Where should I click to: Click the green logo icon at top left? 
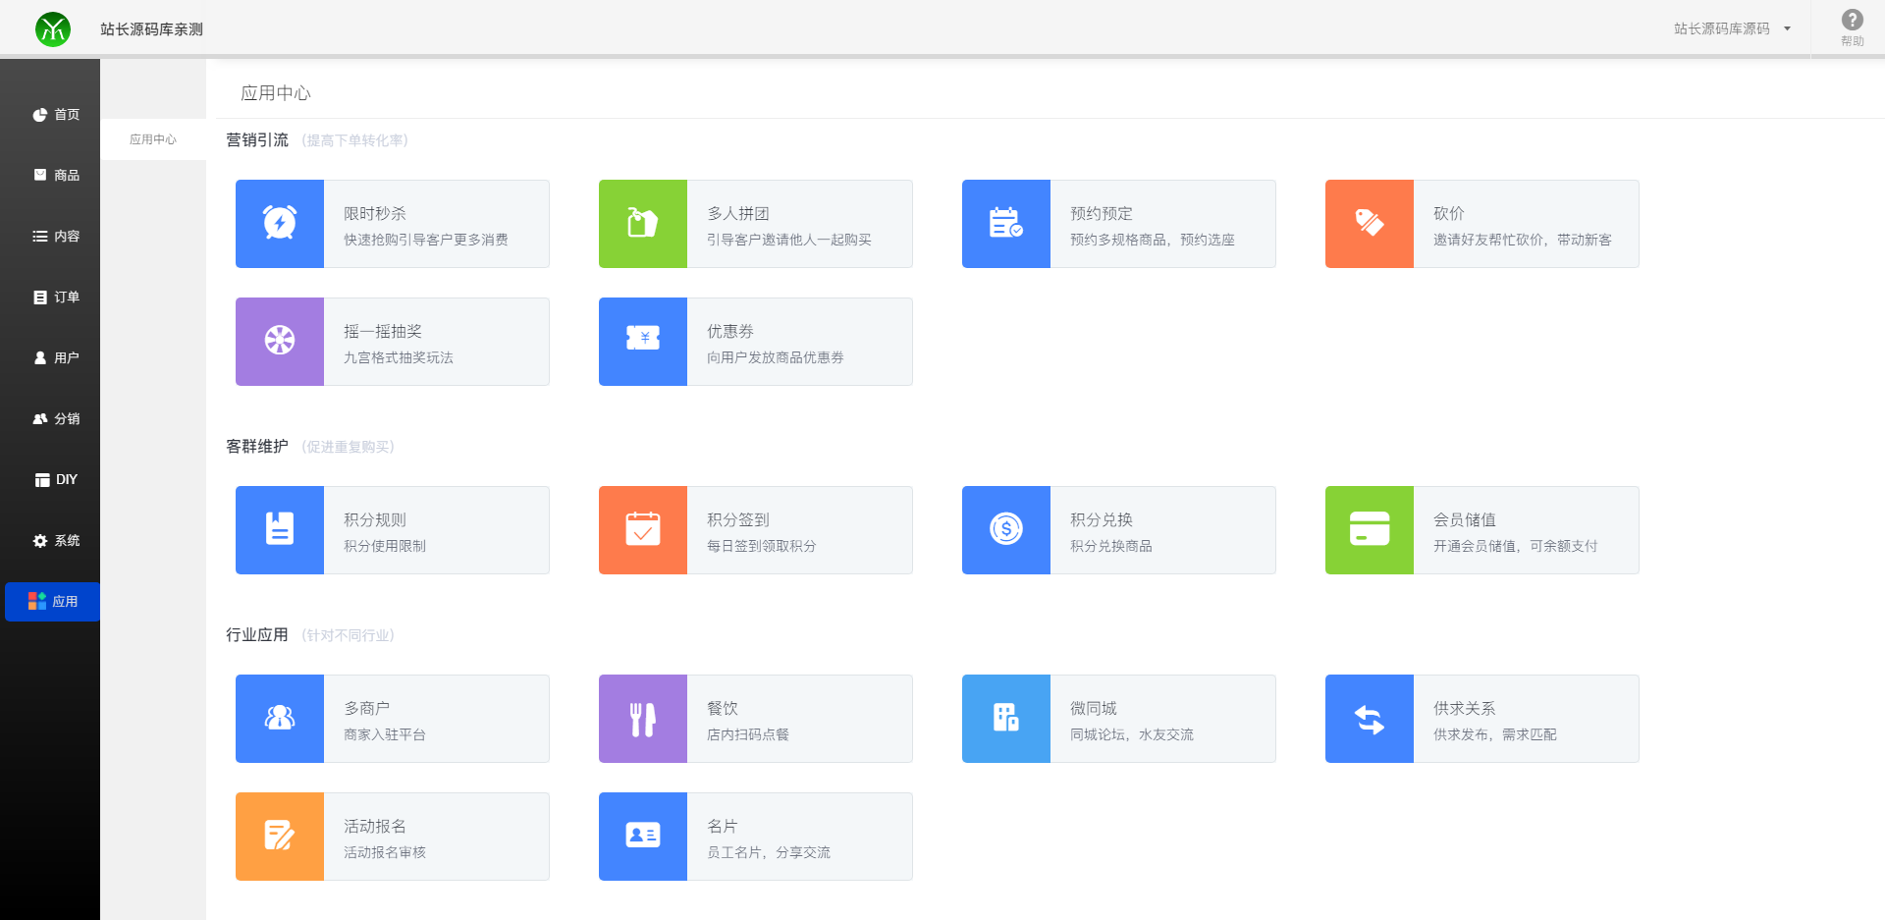coord(53,29)
